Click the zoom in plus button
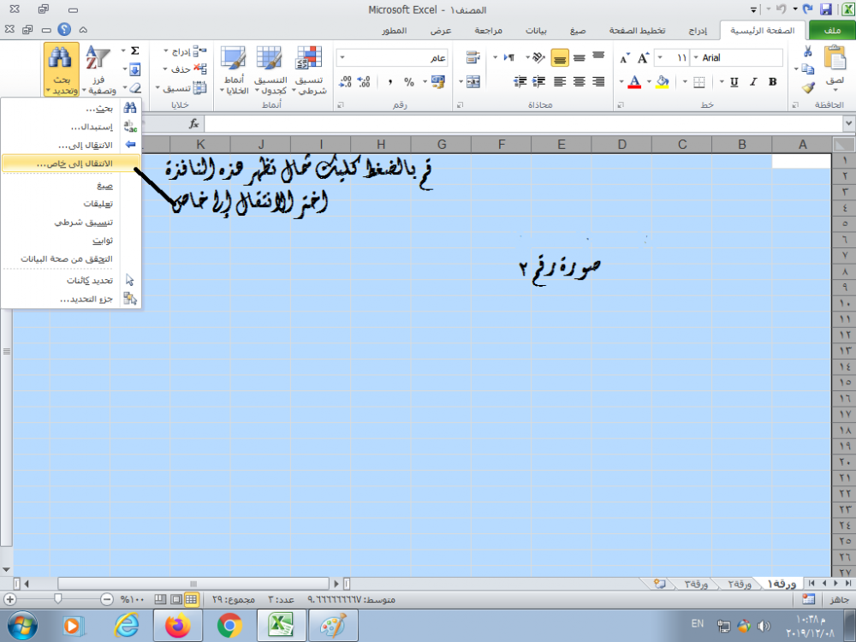856x642 pixels. pos(9,599)
